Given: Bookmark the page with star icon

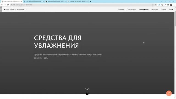Looking at the screenshot, I should [x=156, y=5].
